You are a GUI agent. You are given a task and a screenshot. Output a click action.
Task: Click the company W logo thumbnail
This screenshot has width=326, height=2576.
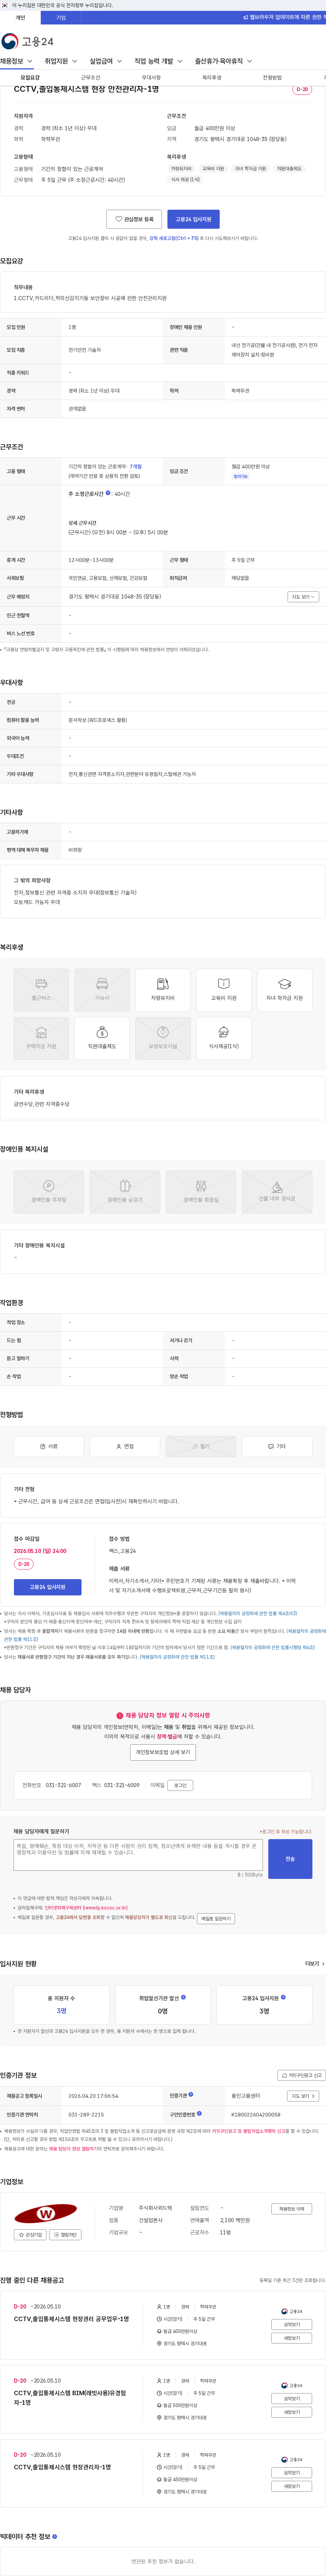45,2214
